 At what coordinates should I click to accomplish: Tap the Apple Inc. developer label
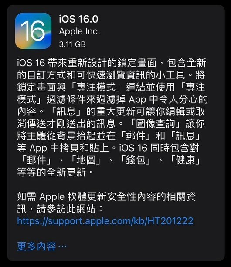pyautogui.click(x=80, y=31)
